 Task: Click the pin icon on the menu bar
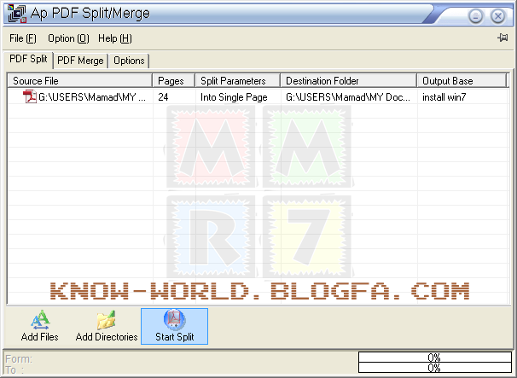(x=502, y=38)
